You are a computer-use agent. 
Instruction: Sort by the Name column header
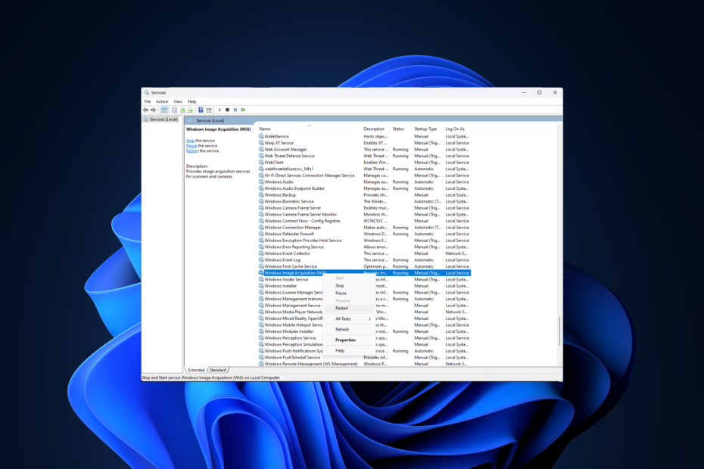click(x=310, y=129)
